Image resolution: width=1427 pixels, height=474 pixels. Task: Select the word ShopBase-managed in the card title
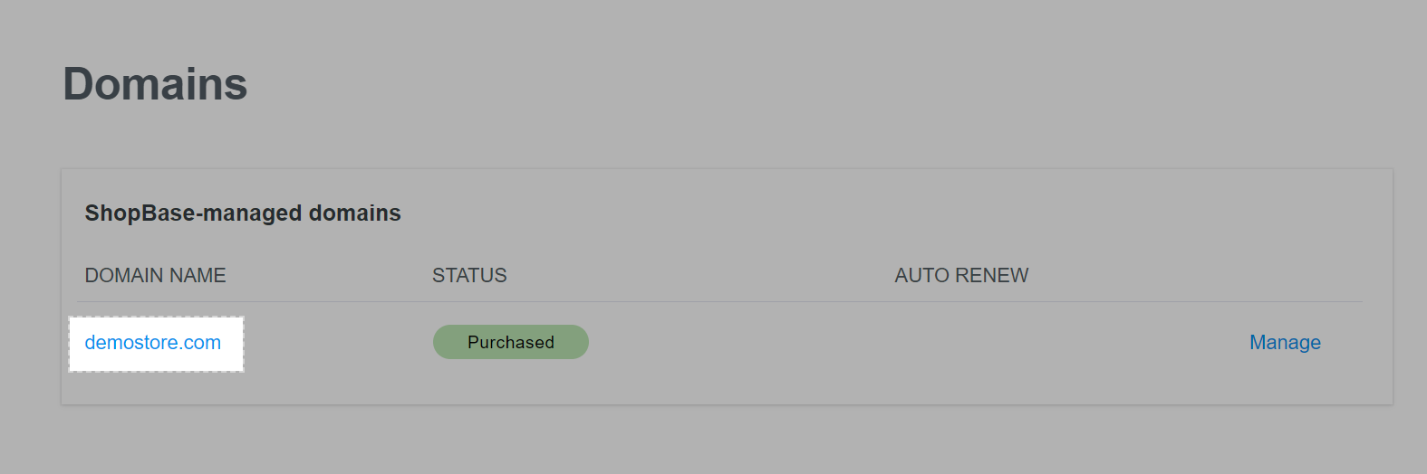(x=193, y=213)
